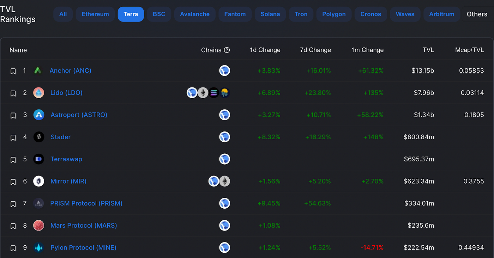This screenshot has width=494, height=258.
Task: Select the Arbitrum chain filter
Action: tap(442, 14)
